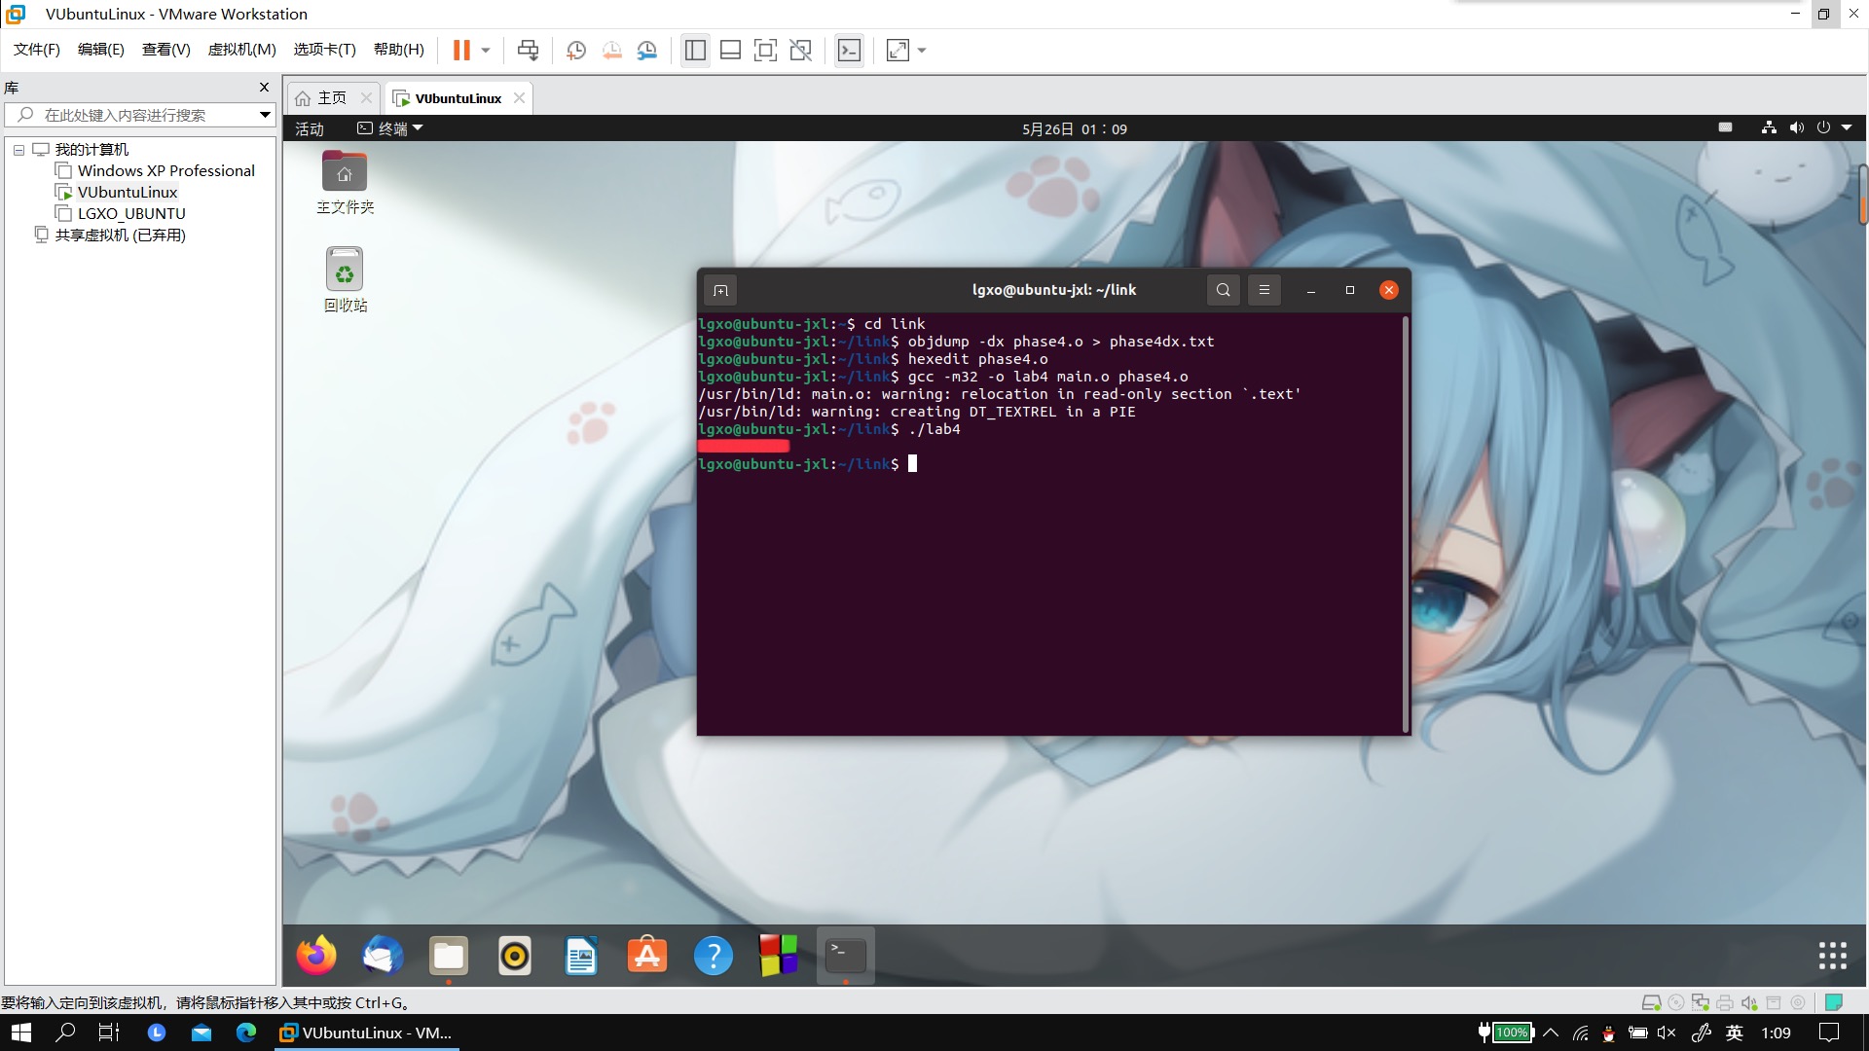The height and width of the screenshot is (1051, 1869).
Task: Click the Ubuntu volume icon in top bar
Action: [x=1796, y=128]
